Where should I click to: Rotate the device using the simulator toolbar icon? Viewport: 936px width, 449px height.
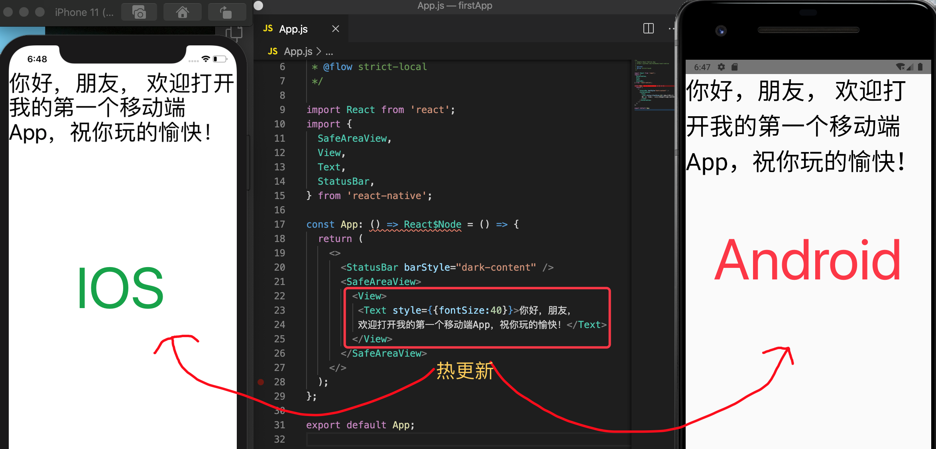(226, 12)
